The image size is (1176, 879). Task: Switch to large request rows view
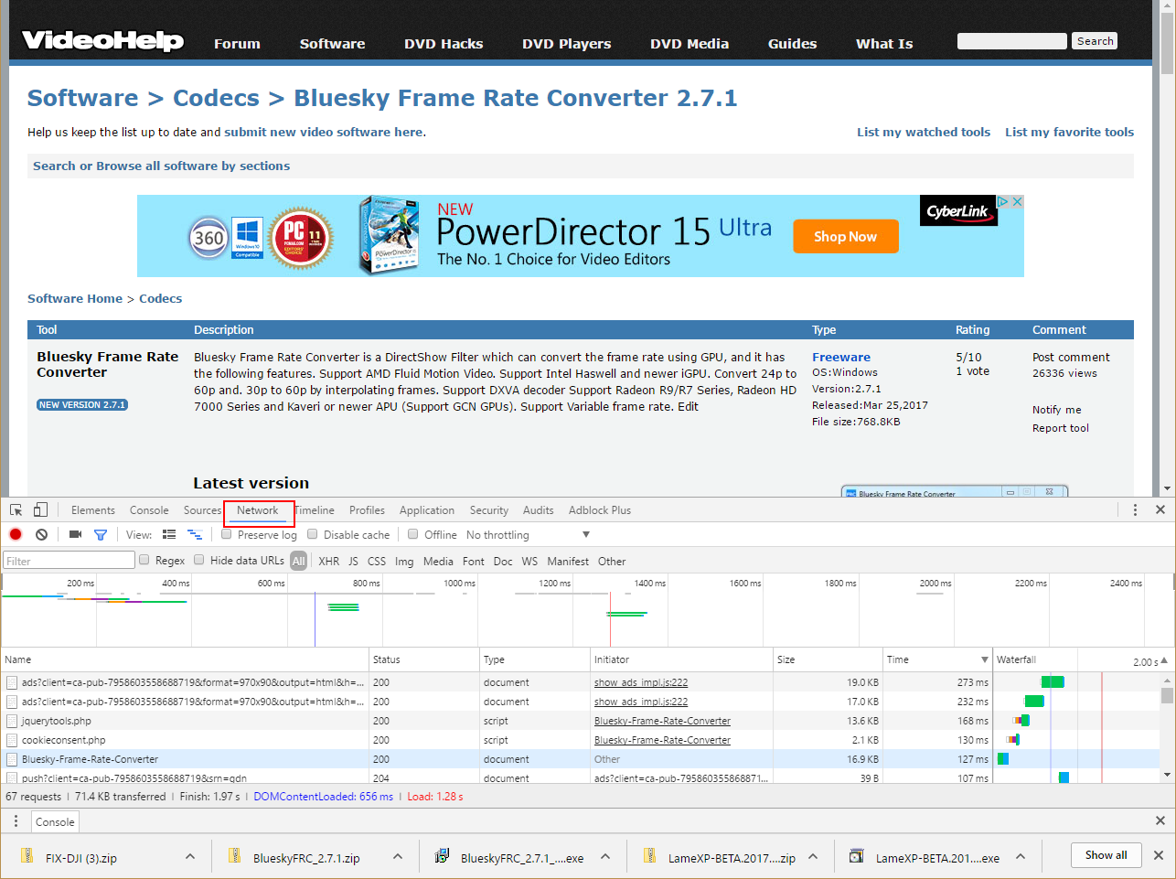pyautogui.click(x=169, y=534)
